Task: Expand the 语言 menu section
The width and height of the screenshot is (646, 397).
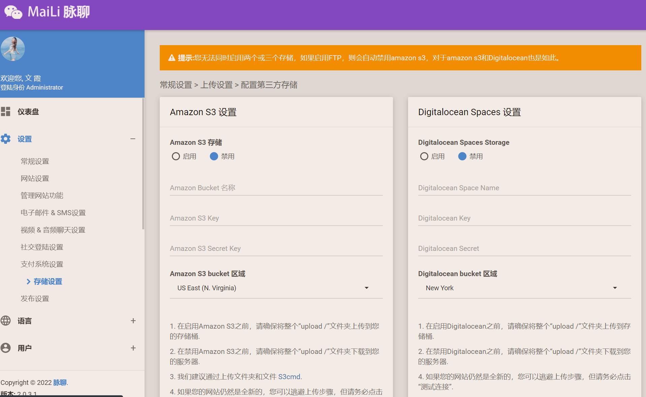Action: (133, 321)
